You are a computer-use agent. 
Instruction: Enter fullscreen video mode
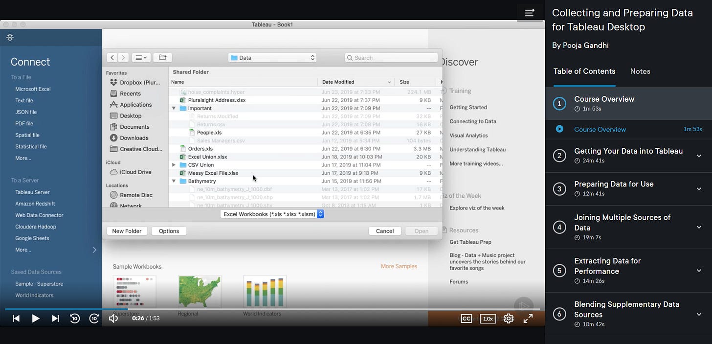tap(528, 319)
